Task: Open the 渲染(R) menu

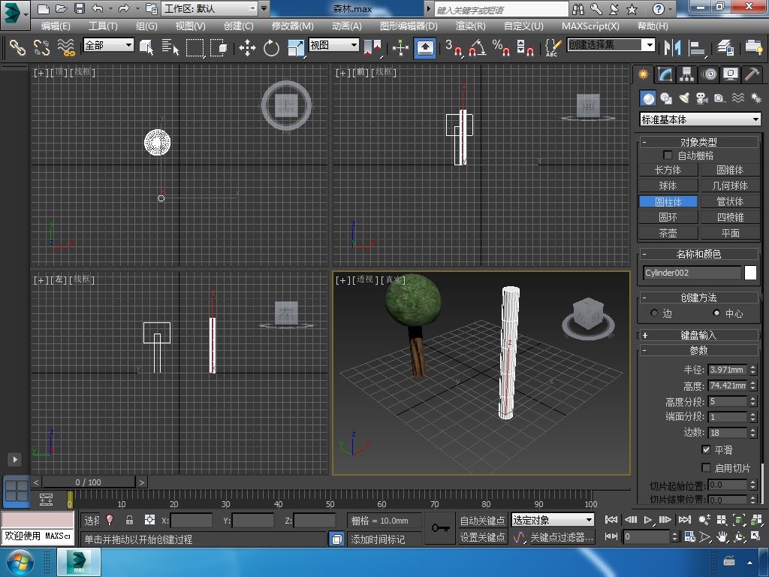Action: click(470, 26)
